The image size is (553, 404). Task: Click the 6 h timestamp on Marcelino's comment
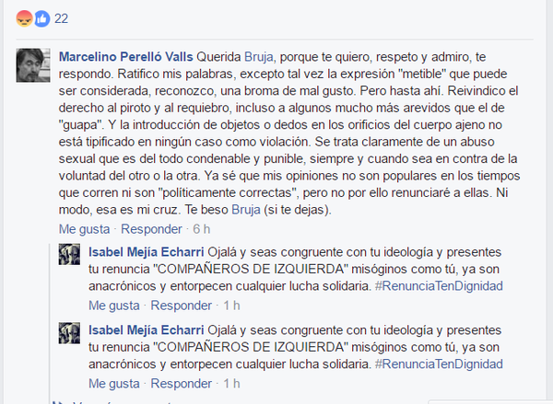201,229
